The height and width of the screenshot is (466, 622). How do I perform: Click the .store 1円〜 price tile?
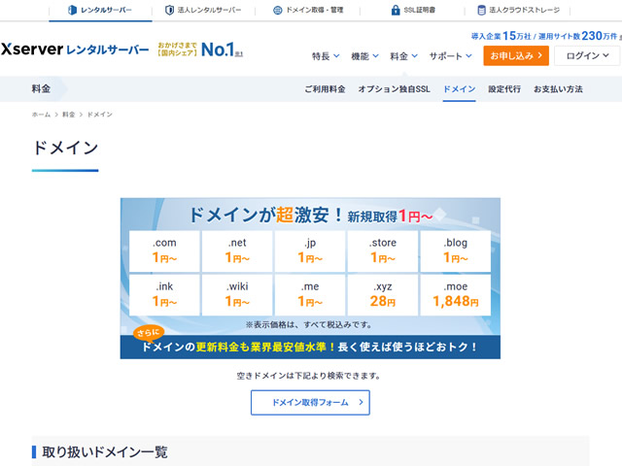383,250
